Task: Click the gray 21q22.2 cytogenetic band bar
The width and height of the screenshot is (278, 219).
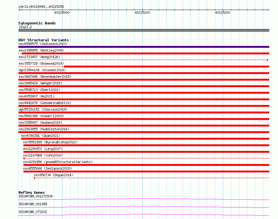Action: [x=144, y=30]
